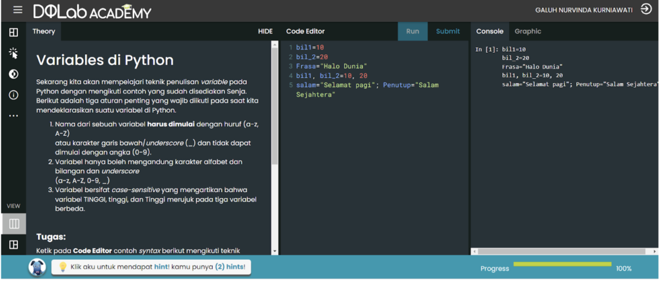Click the lightbulb hint icon

click(x=63, y=267)
